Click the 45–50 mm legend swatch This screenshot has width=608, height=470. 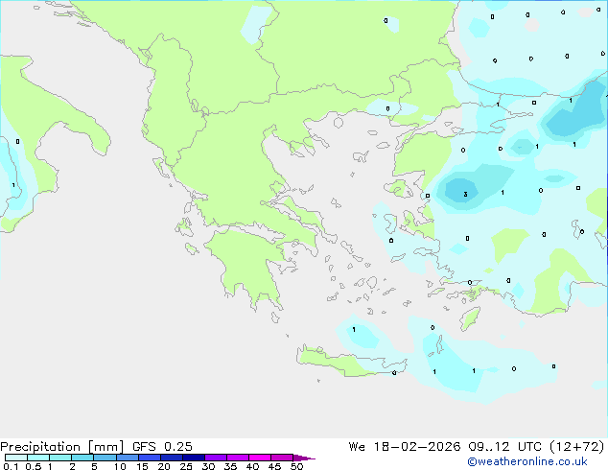pyautogui.click(x=282, y=458)
